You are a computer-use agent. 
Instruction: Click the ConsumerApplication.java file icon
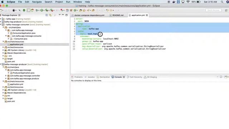(x=11, y=33)
